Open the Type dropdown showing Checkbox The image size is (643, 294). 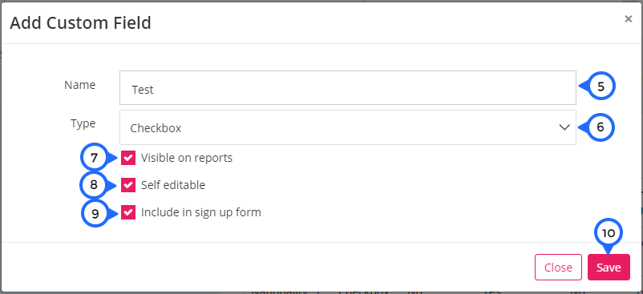[x=348, y=127]
